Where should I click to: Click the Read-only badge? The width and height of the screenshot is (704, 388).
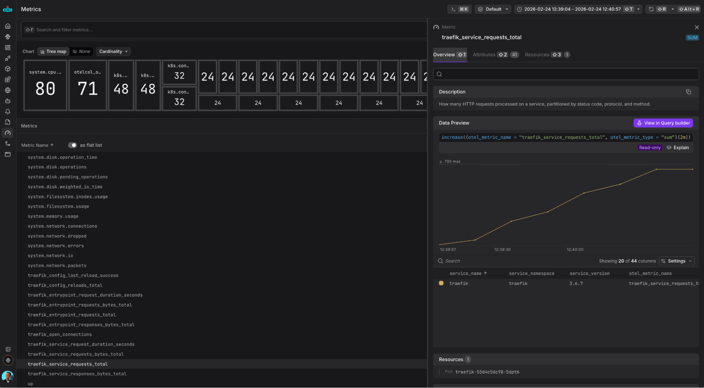[650, 148]
